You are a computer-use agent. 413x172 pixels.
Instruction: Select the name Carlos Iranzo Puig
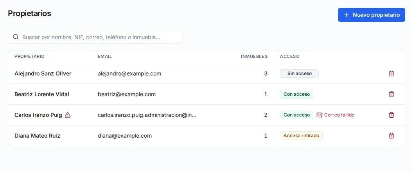38,115
